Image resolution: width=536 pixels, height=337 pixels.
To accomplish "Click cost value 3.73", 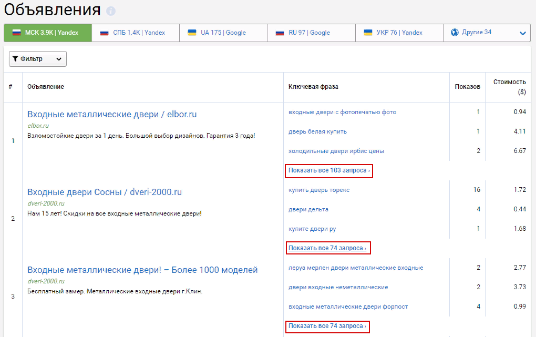I will click(520, 287).
